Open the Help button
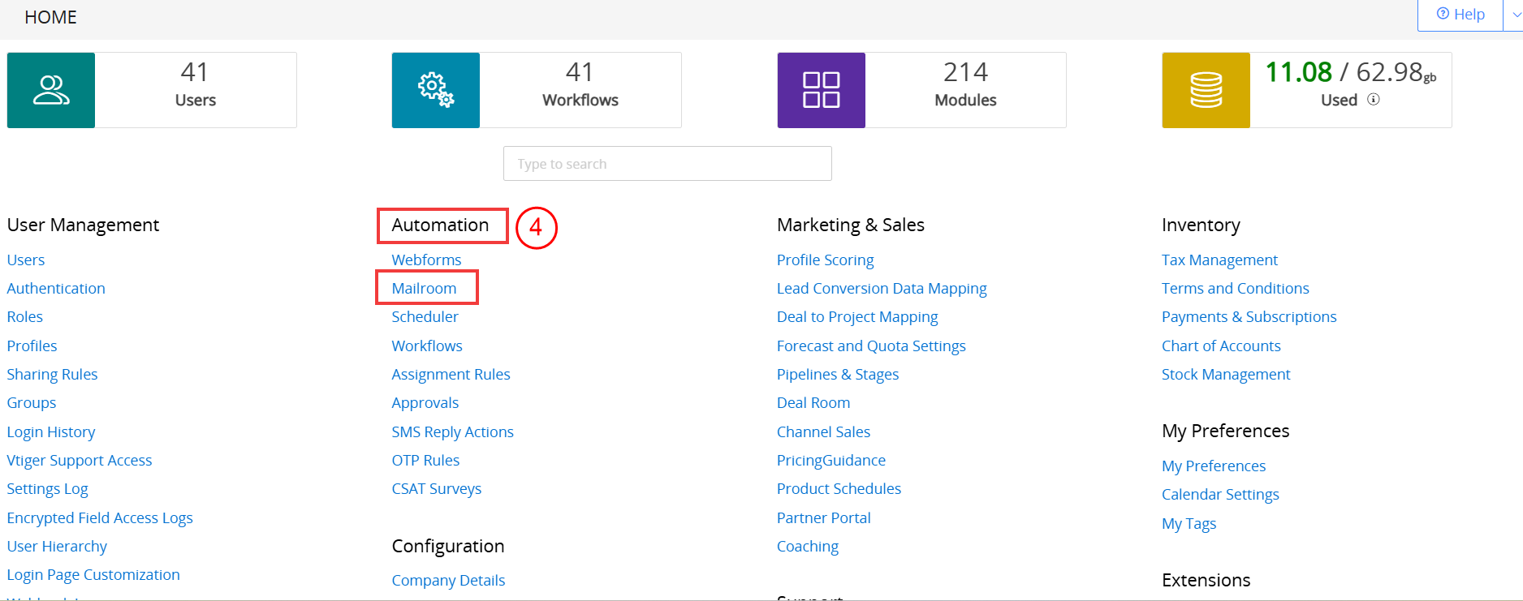 [x=1460, y=15]
